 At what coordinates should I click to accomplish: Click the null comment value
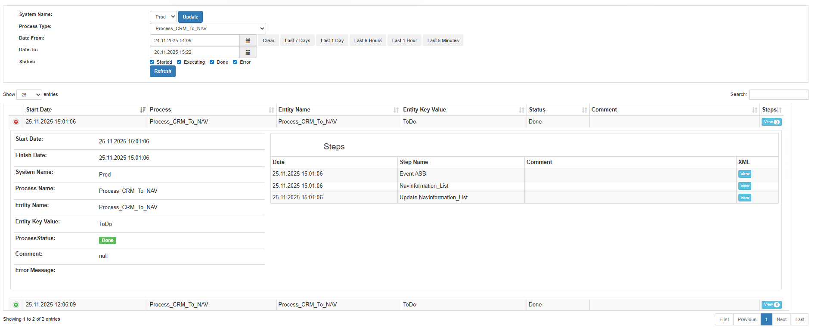[x=103, y=256]
